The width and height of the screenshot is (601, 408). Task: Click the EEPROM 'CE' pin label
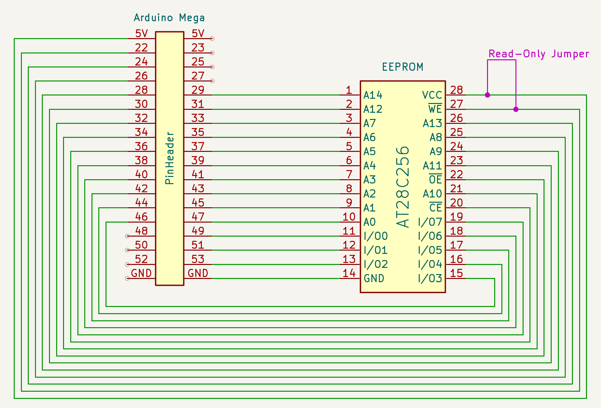tap(435, 208)
